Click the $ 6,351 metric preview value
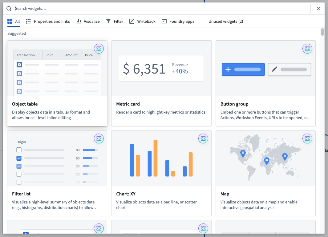Image resolution: width=328 pixels, height=237 pixels. [144, 69]
